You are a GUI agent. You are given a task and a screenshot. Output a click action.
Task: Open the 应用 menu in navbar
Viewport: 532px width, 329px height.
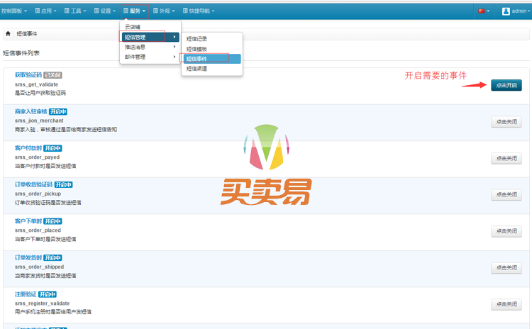pos(46,11)
